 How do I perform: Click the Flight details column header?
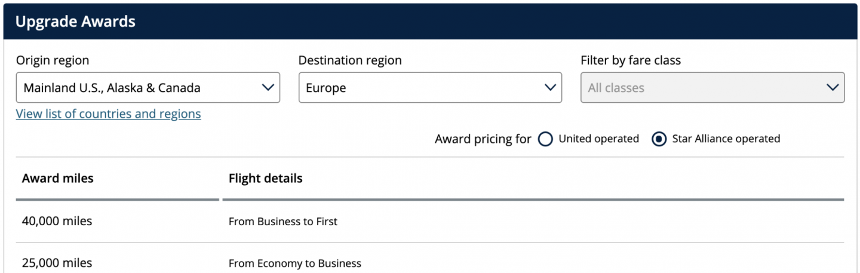pos(265,178)
